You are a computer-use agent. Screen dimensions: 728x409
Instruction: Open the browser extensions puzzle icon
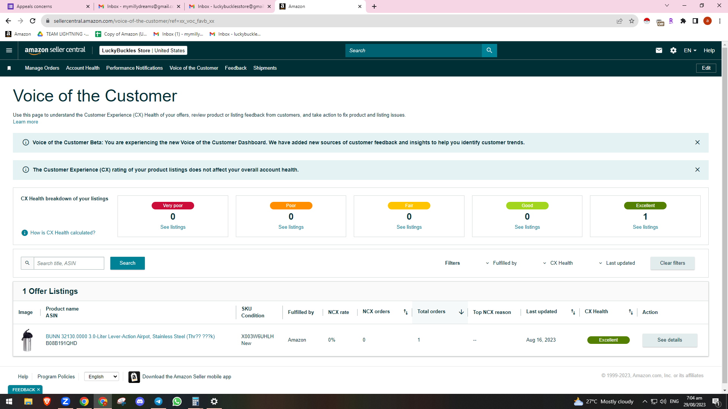tap(683, 21)
